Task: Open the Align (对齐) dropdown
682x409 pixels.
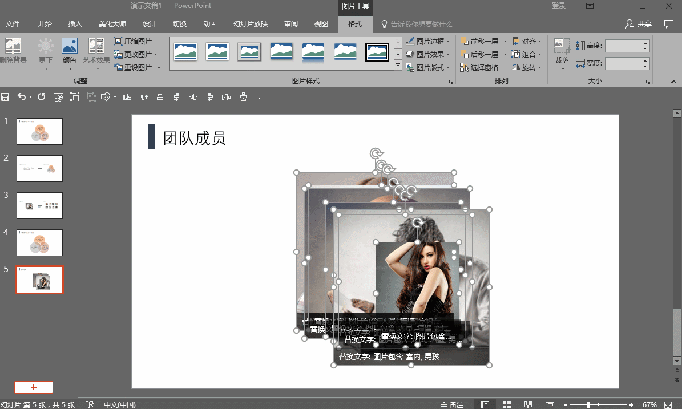Action: (x=527, y=41)
